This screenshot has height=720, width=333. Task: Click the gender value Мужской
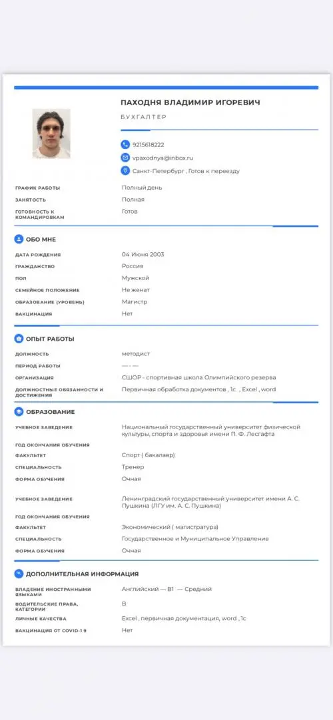(135, 277)
